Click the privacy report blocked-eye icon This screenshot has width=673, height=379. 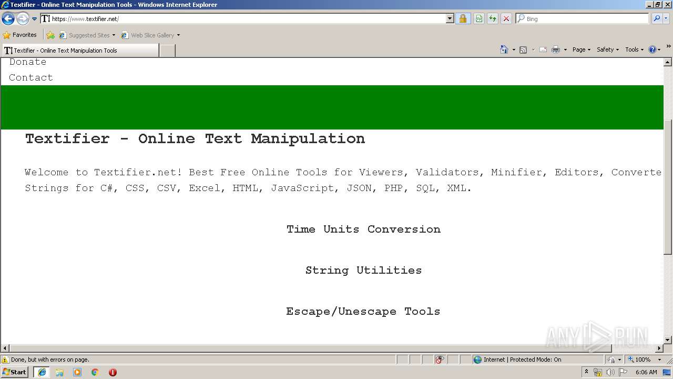pyautogui.click(x=440, y=360)
